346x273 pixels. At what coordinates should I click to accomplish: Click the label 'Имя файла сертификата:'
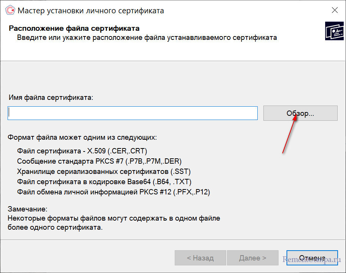point(50,98)
